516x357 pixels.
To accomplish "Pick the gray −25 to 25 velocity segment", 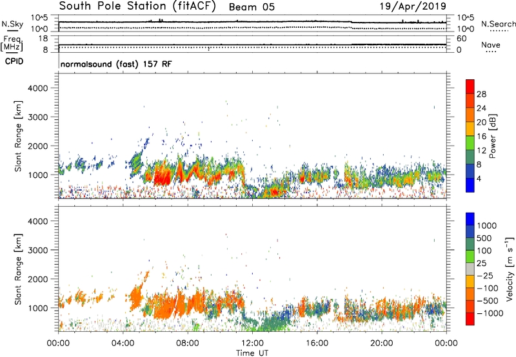I will 470,269.
